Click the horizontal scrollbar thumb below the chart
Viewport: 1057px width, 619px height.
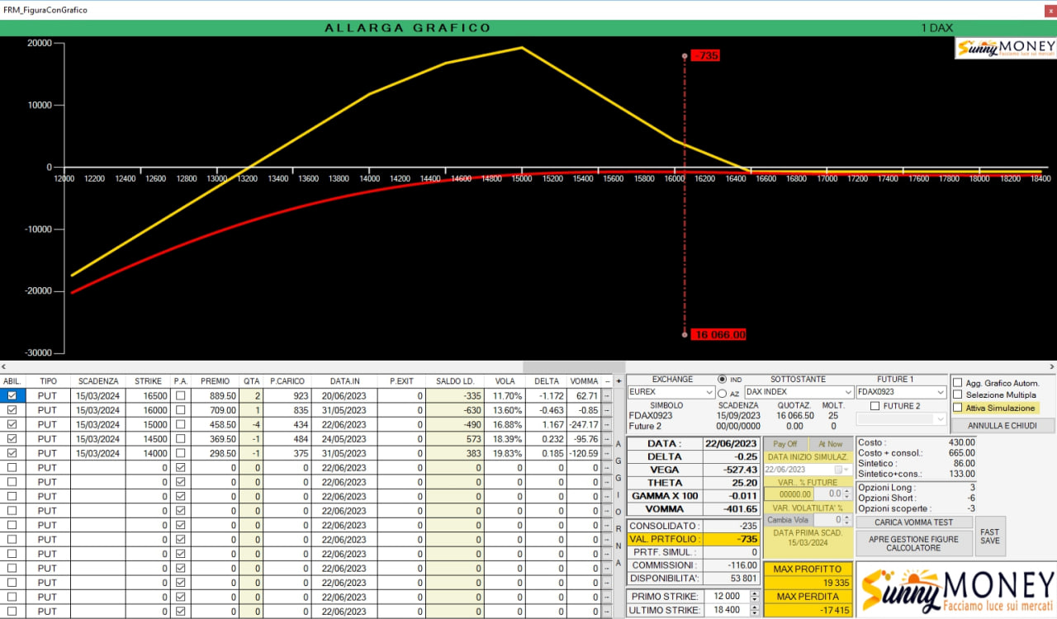[x=574, y=366]
